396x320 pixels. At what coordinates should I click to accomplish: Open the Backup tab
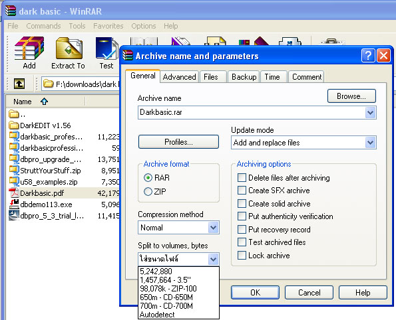[244, 77]
